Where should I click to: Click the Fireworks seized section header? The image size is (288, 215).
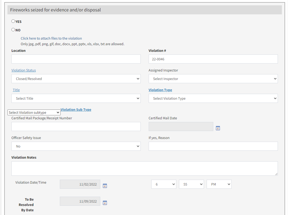tap(145, 10)
